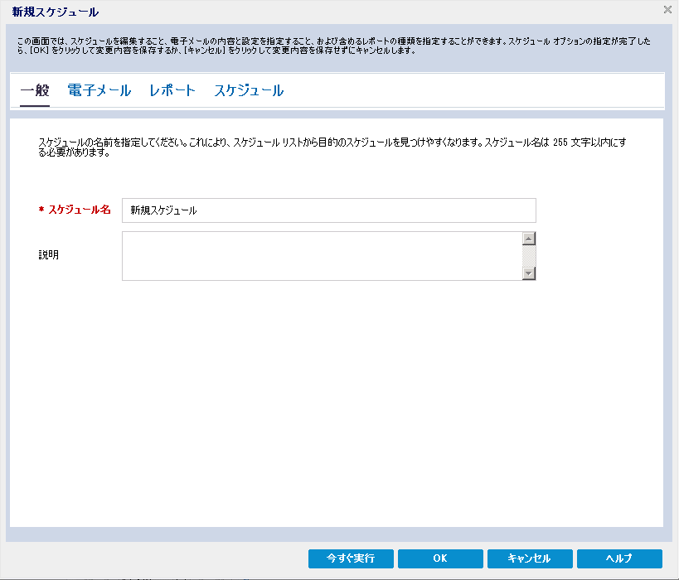Image resolution: width=679 pixels, height=580 pixels.
Task: Click the schedule name guidance paragraph
Action: tap(332, 147)
